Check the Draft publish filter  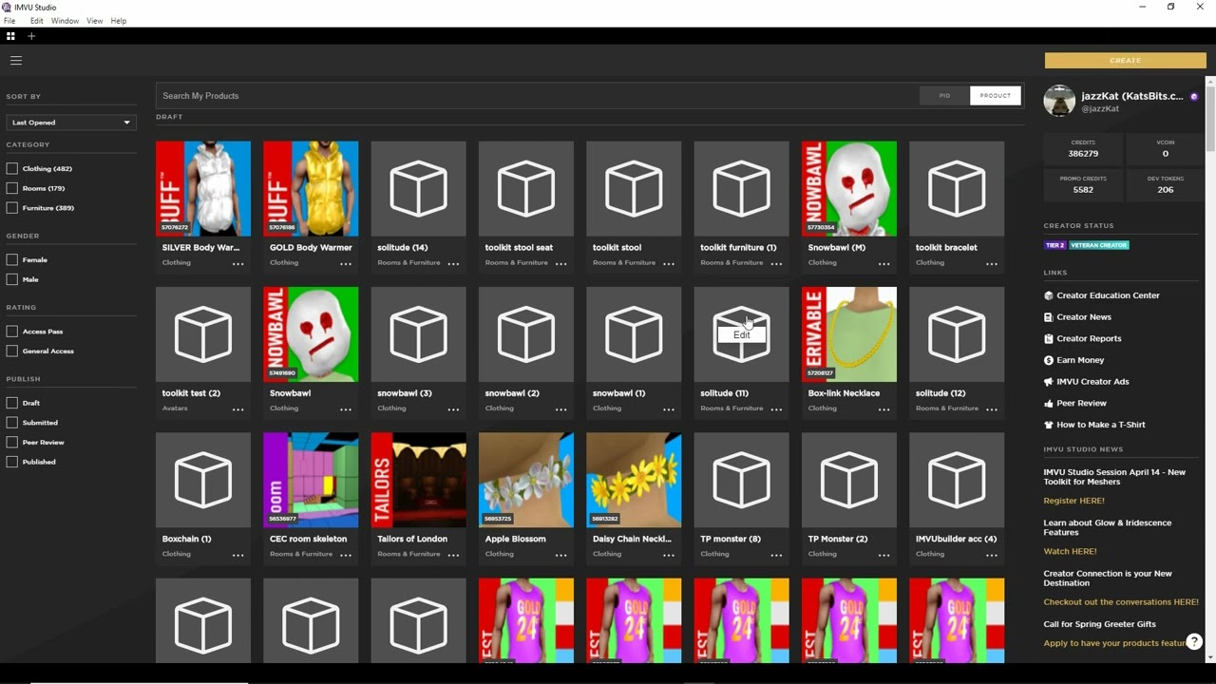coord(12,403)
